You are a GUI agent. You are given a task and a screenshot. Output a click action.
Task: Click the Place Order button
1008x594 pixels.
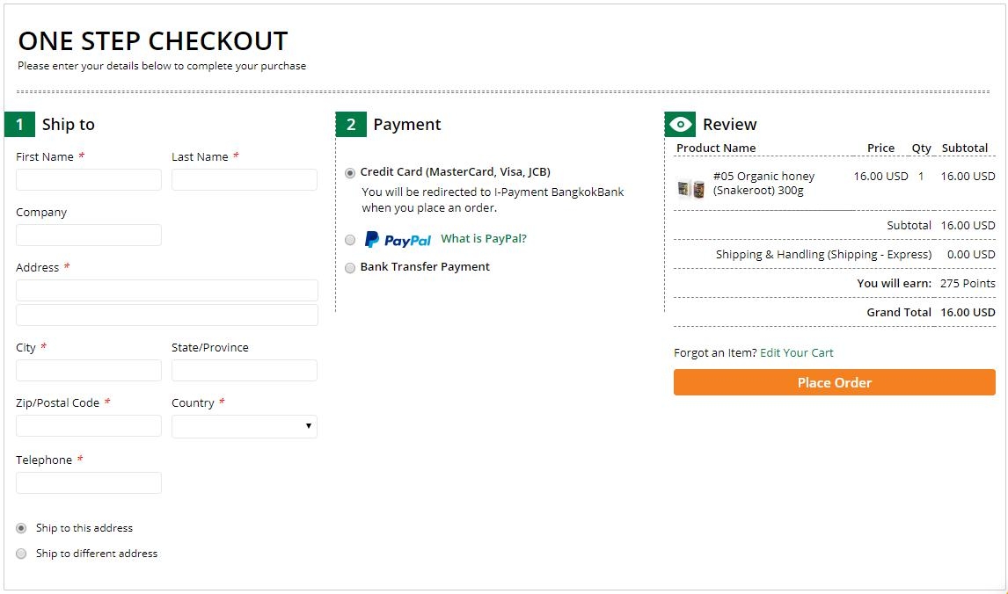click(835, 382)
